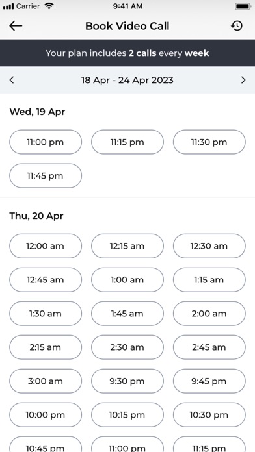Go to previous week with left chevron
This screenshot has height=452, width=255.
(x=12, y=80)
